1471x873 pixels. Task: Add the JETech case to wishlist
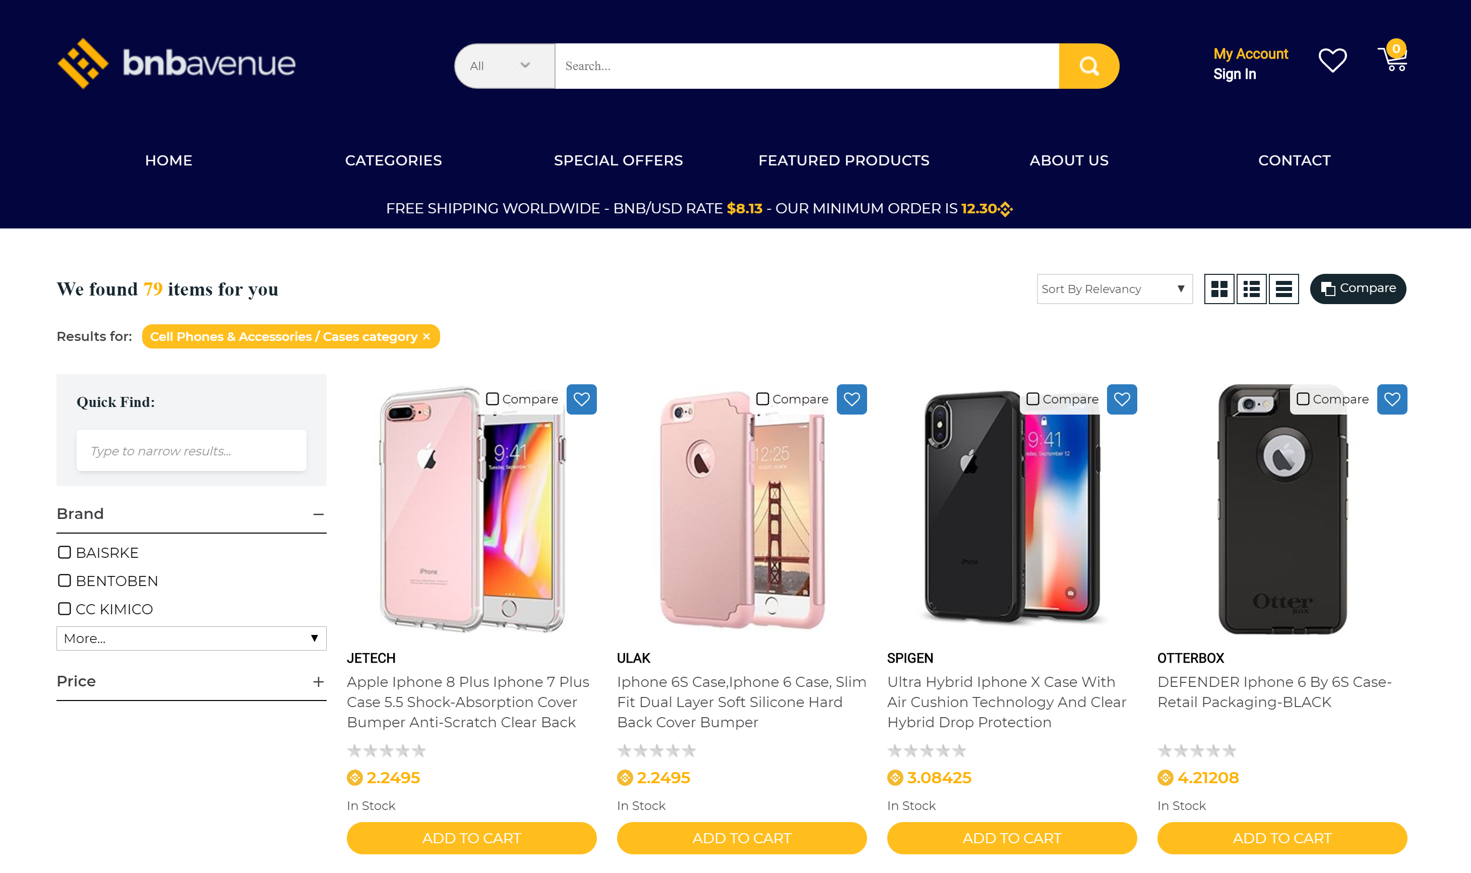[x=581, y=399]
